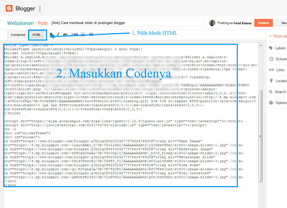287x208 pixels.
Task: Click the Link button in editor toolbar
Action: pyautogui.click(x=75, y=34)
